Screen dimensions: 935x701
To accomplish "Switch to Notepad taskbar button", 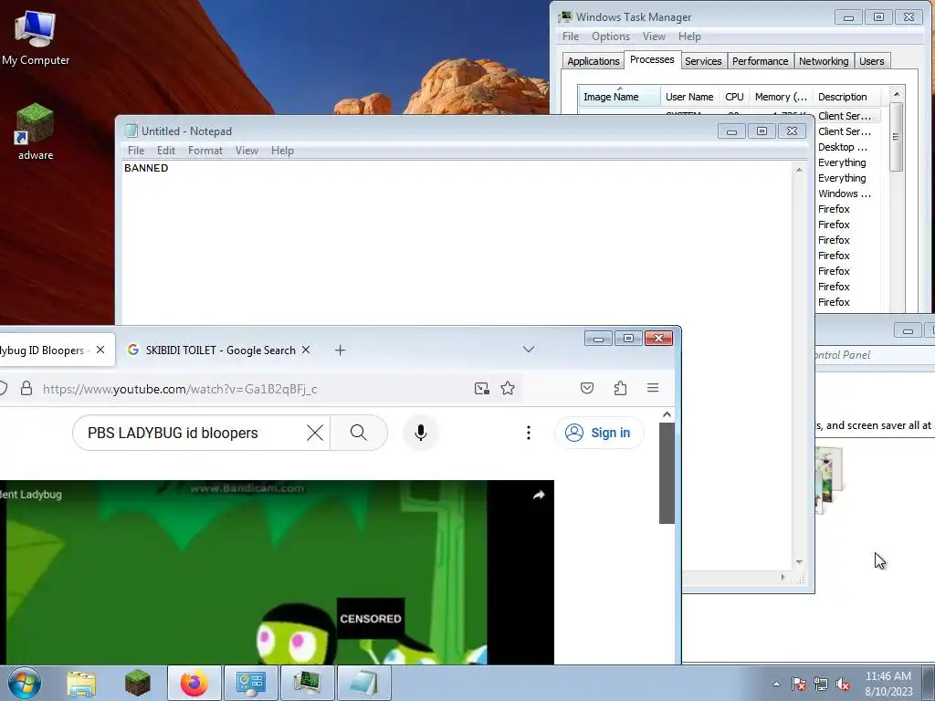I will (x=364, y=683).
